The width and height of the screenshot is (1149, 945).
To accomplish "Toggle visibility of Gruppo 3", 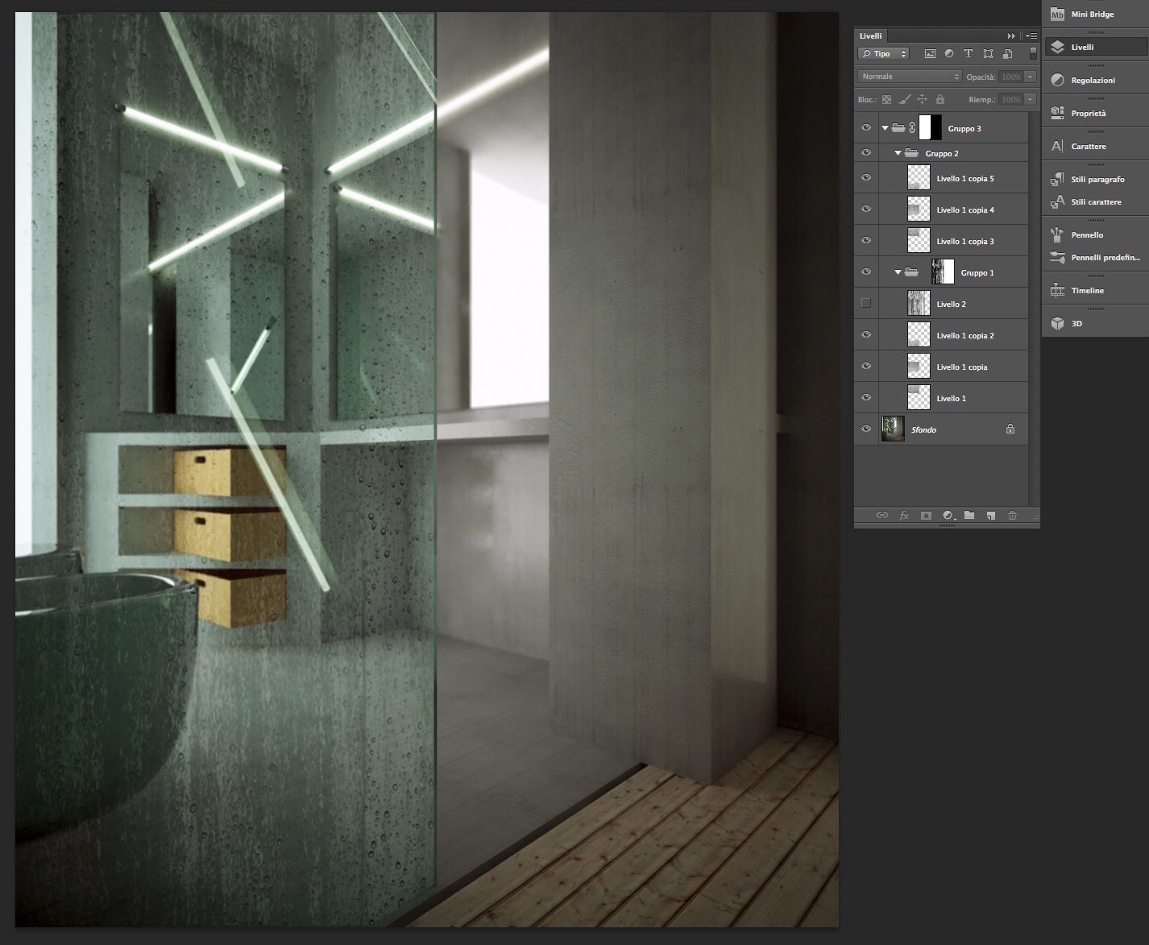I will (x=866, y=128).
